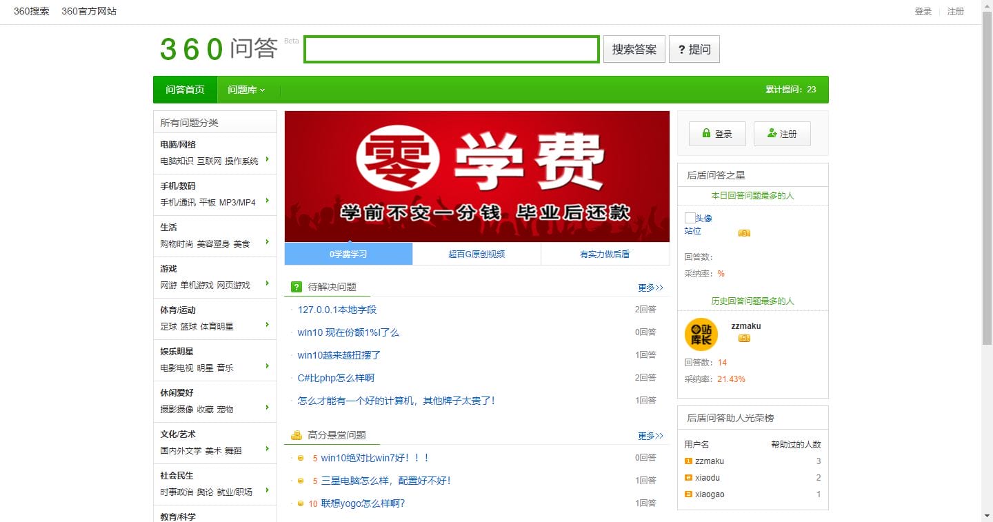Click the bronze rank-3 medal beside xiaogao

[690, 494]
